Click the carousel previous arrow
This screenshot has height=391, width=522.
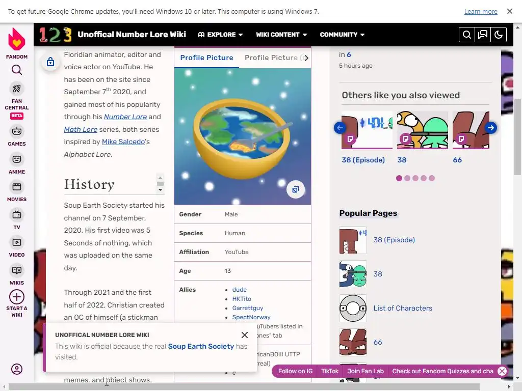[x=340, y=128]
